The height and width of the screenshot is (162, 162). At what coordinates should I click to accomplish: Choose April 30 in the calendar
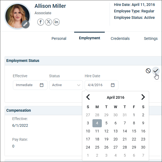pos(143,147)
